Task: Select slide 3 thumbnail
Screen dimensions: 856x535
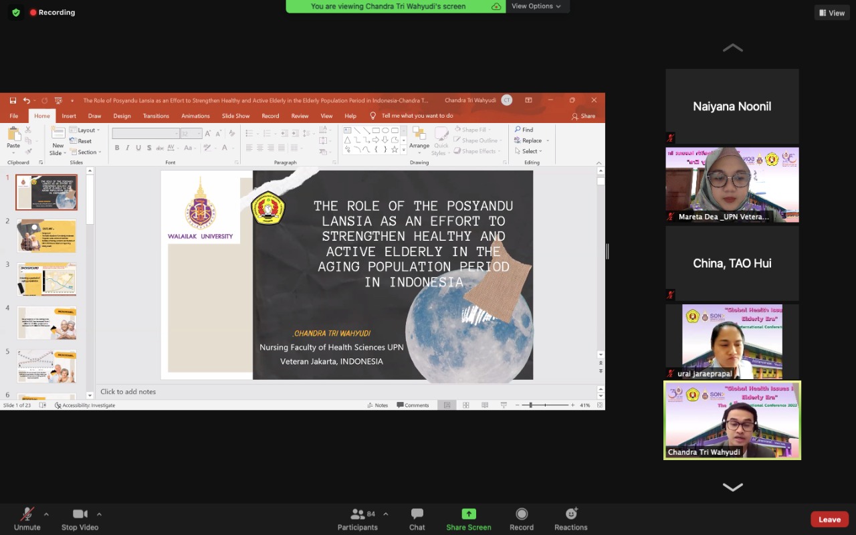Action: (x=47, y=279)
